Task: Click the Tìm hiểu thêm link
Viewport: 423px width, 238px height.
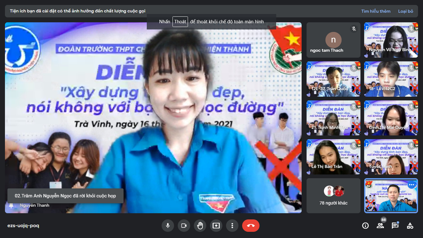Action: [x=376, y=11]
